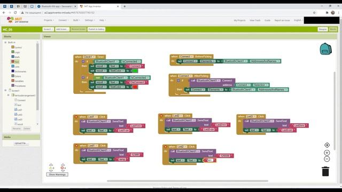Switch to the Bluetooth browser tab
Image resolution: width=342 pixels, height=192 pixels.
click(57, 6)
